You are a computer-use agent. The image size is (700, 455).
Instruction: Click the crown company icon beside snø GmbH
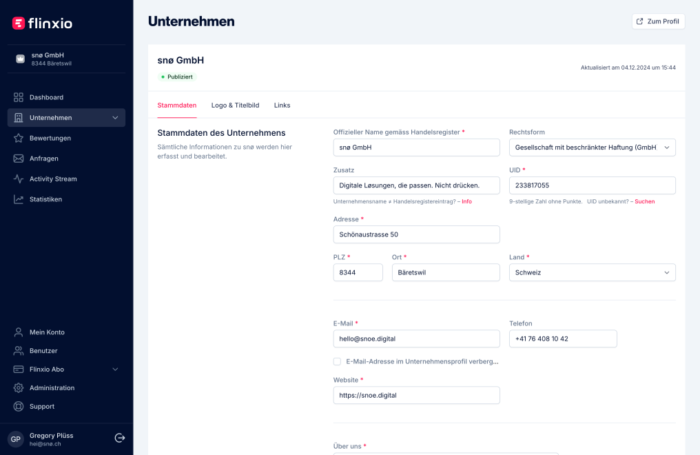click(x=20, y=59)
